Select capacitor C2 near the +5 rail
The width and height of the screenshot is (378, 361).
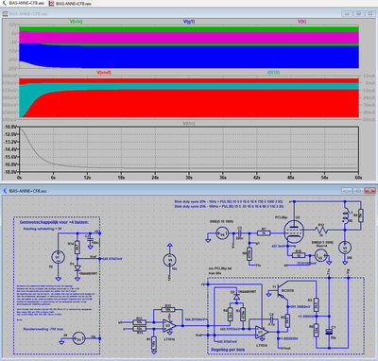(x=90, y=239)
